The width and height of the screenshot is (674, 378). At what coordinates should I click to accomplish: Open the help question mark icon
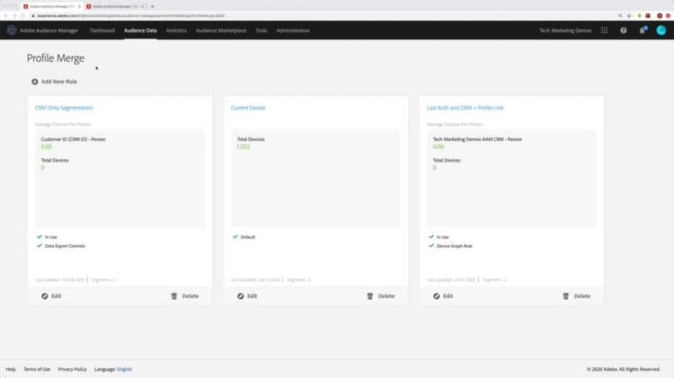click(x=624, y=31)
